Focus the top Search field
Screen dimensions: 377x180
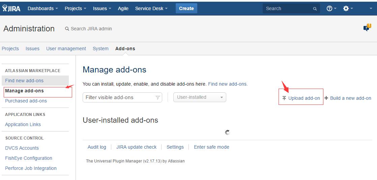(291, 8)
